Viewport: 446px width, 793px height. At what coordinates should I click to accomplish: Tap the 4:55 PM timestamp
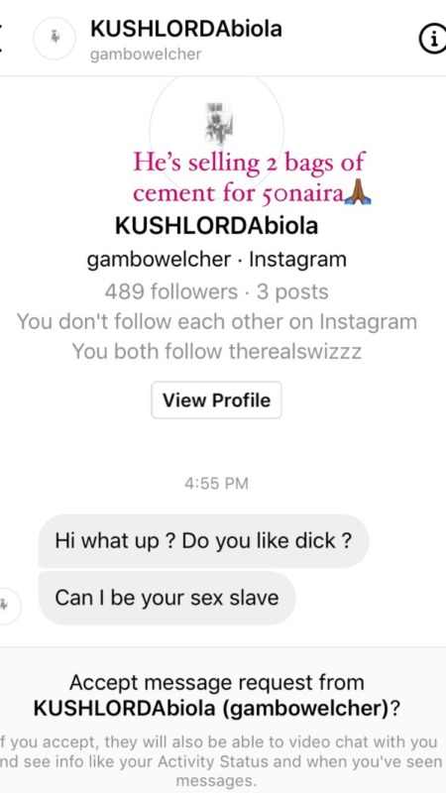pyautogui.click(x=216, y=484)
